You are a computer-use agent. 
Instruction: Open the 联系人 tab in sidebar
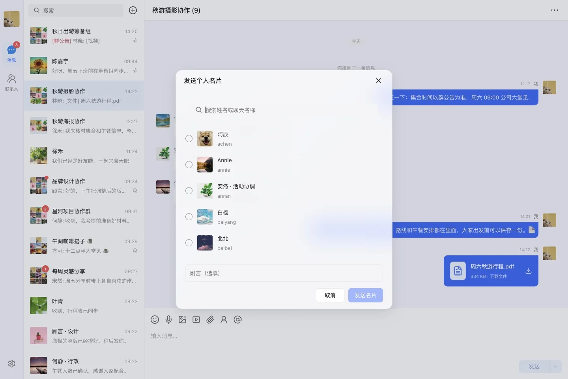pos(11,83)
